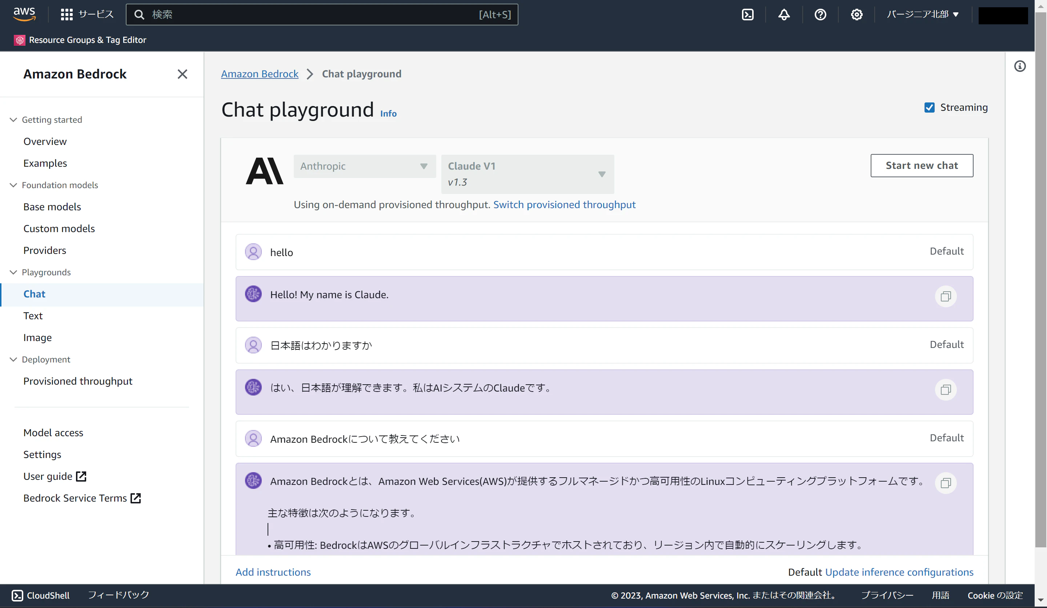
Task: Disable the Streaming checkbox
Action: pyautogui.click(x=930, y=108)
